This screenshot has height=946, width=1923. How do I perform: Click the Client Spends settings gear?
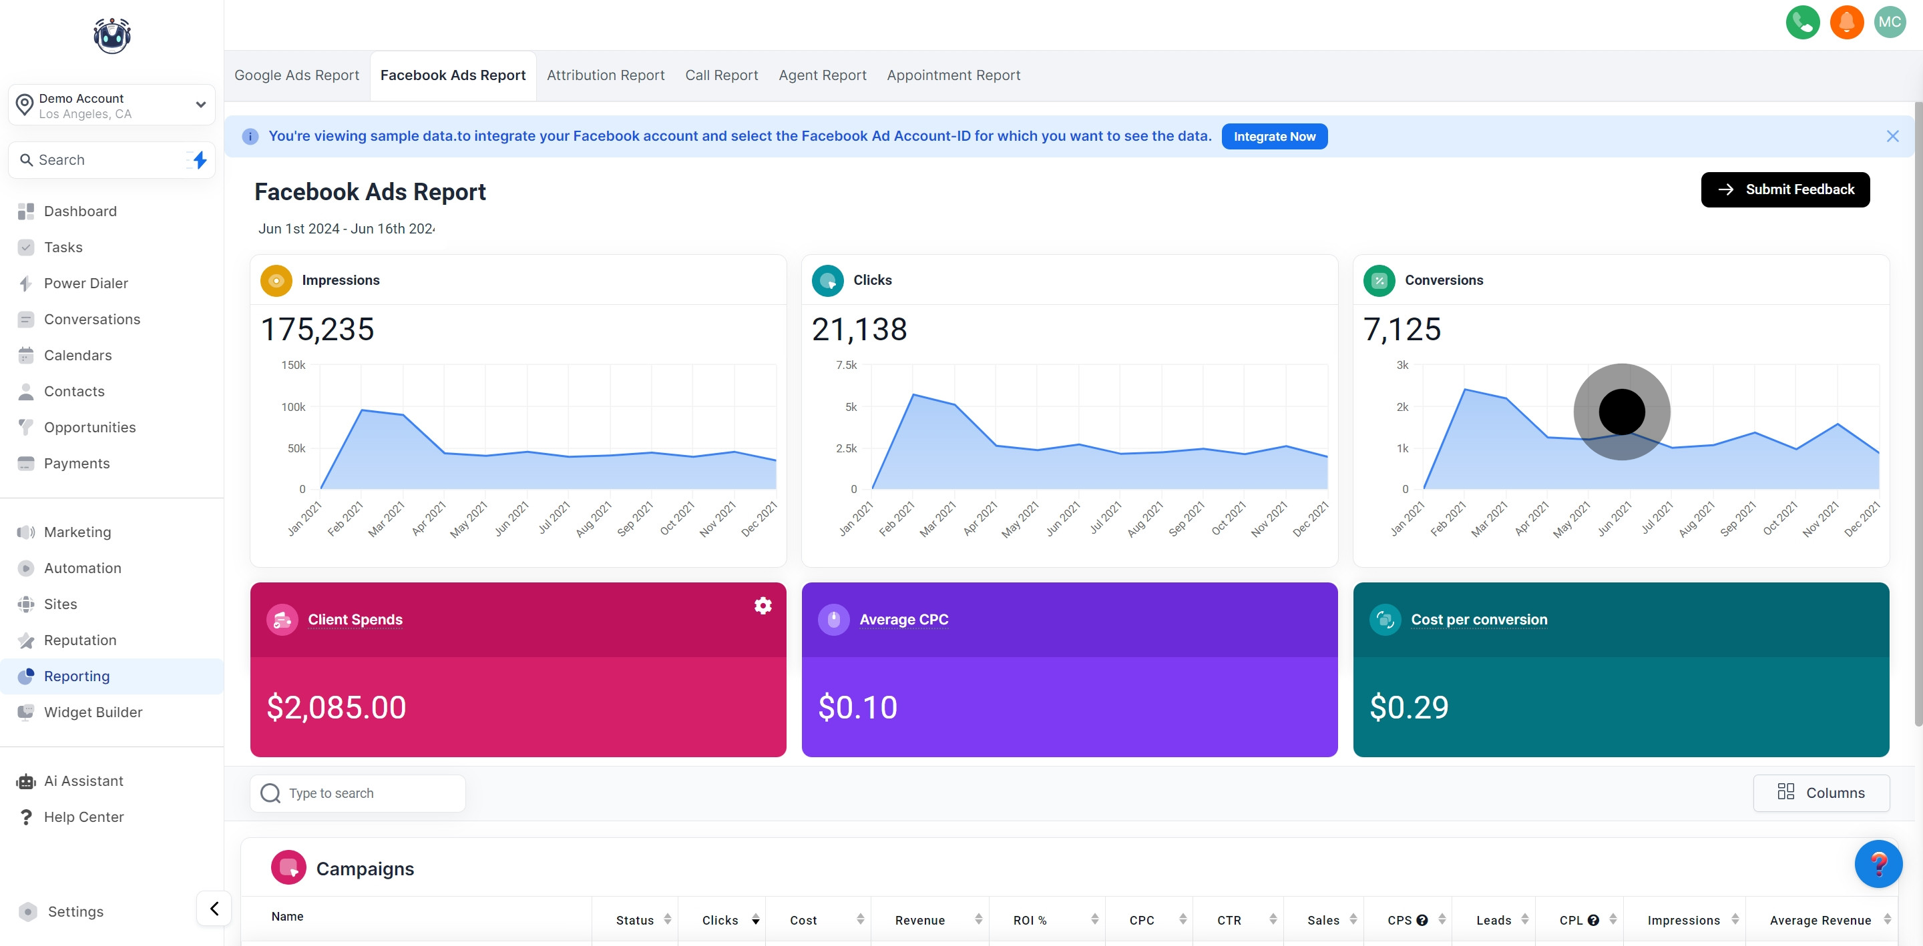(762, 605)
